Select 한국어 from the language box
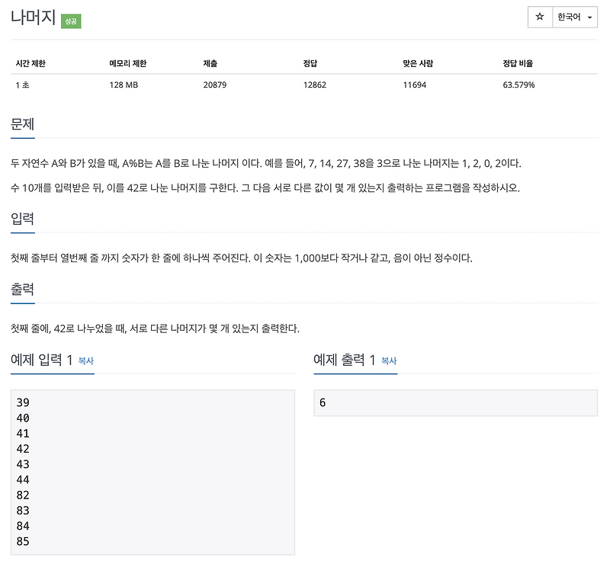 pos(568,16)
